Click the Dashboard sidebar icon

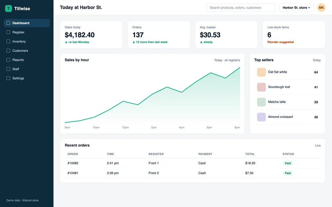coord(8,23)
